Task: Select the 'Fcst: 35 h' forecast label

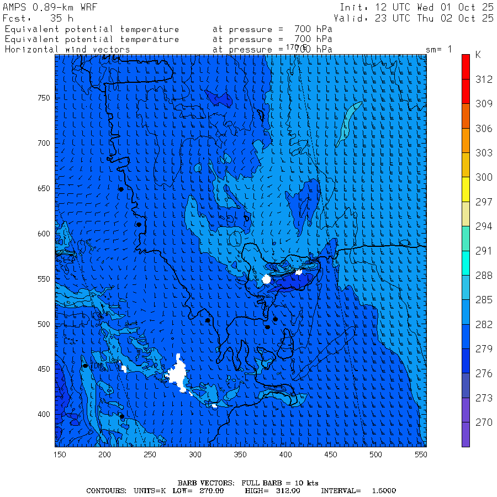Action: pos(38,18)
